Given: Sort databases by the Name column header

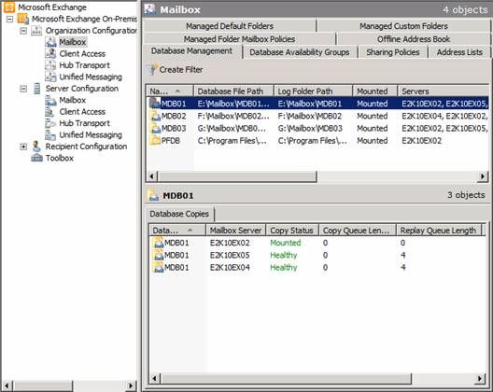Looking at the screenshot, I should [x=170, y=91].
